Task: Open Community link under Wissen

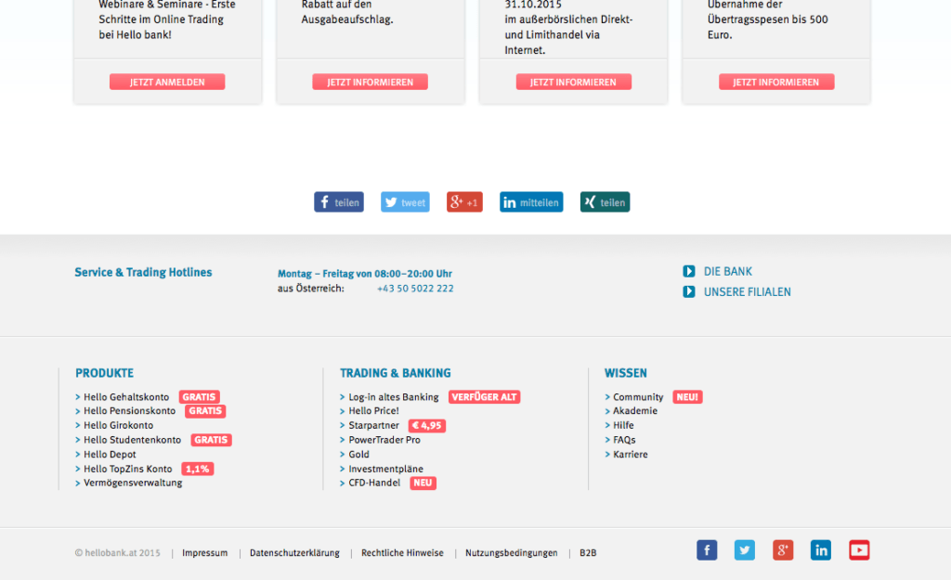Action: point(638,397)
